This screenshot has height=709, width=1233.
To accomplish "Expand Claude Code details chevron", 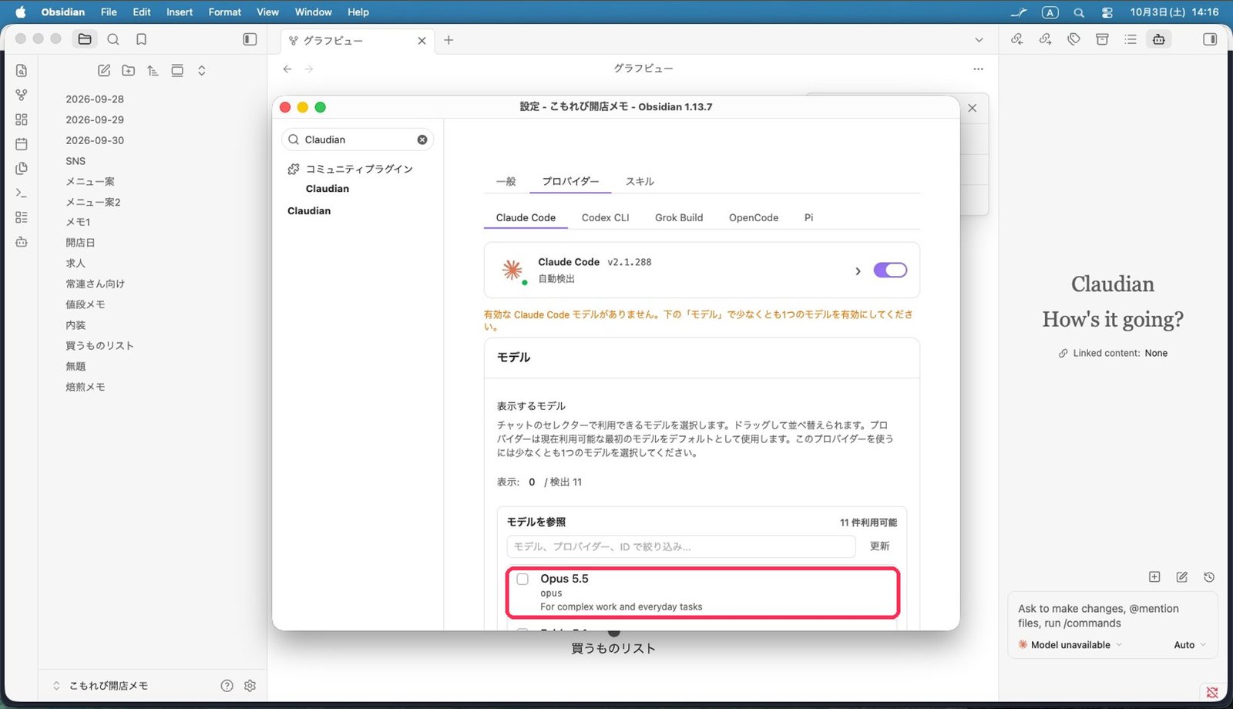I will click(858, 271).
